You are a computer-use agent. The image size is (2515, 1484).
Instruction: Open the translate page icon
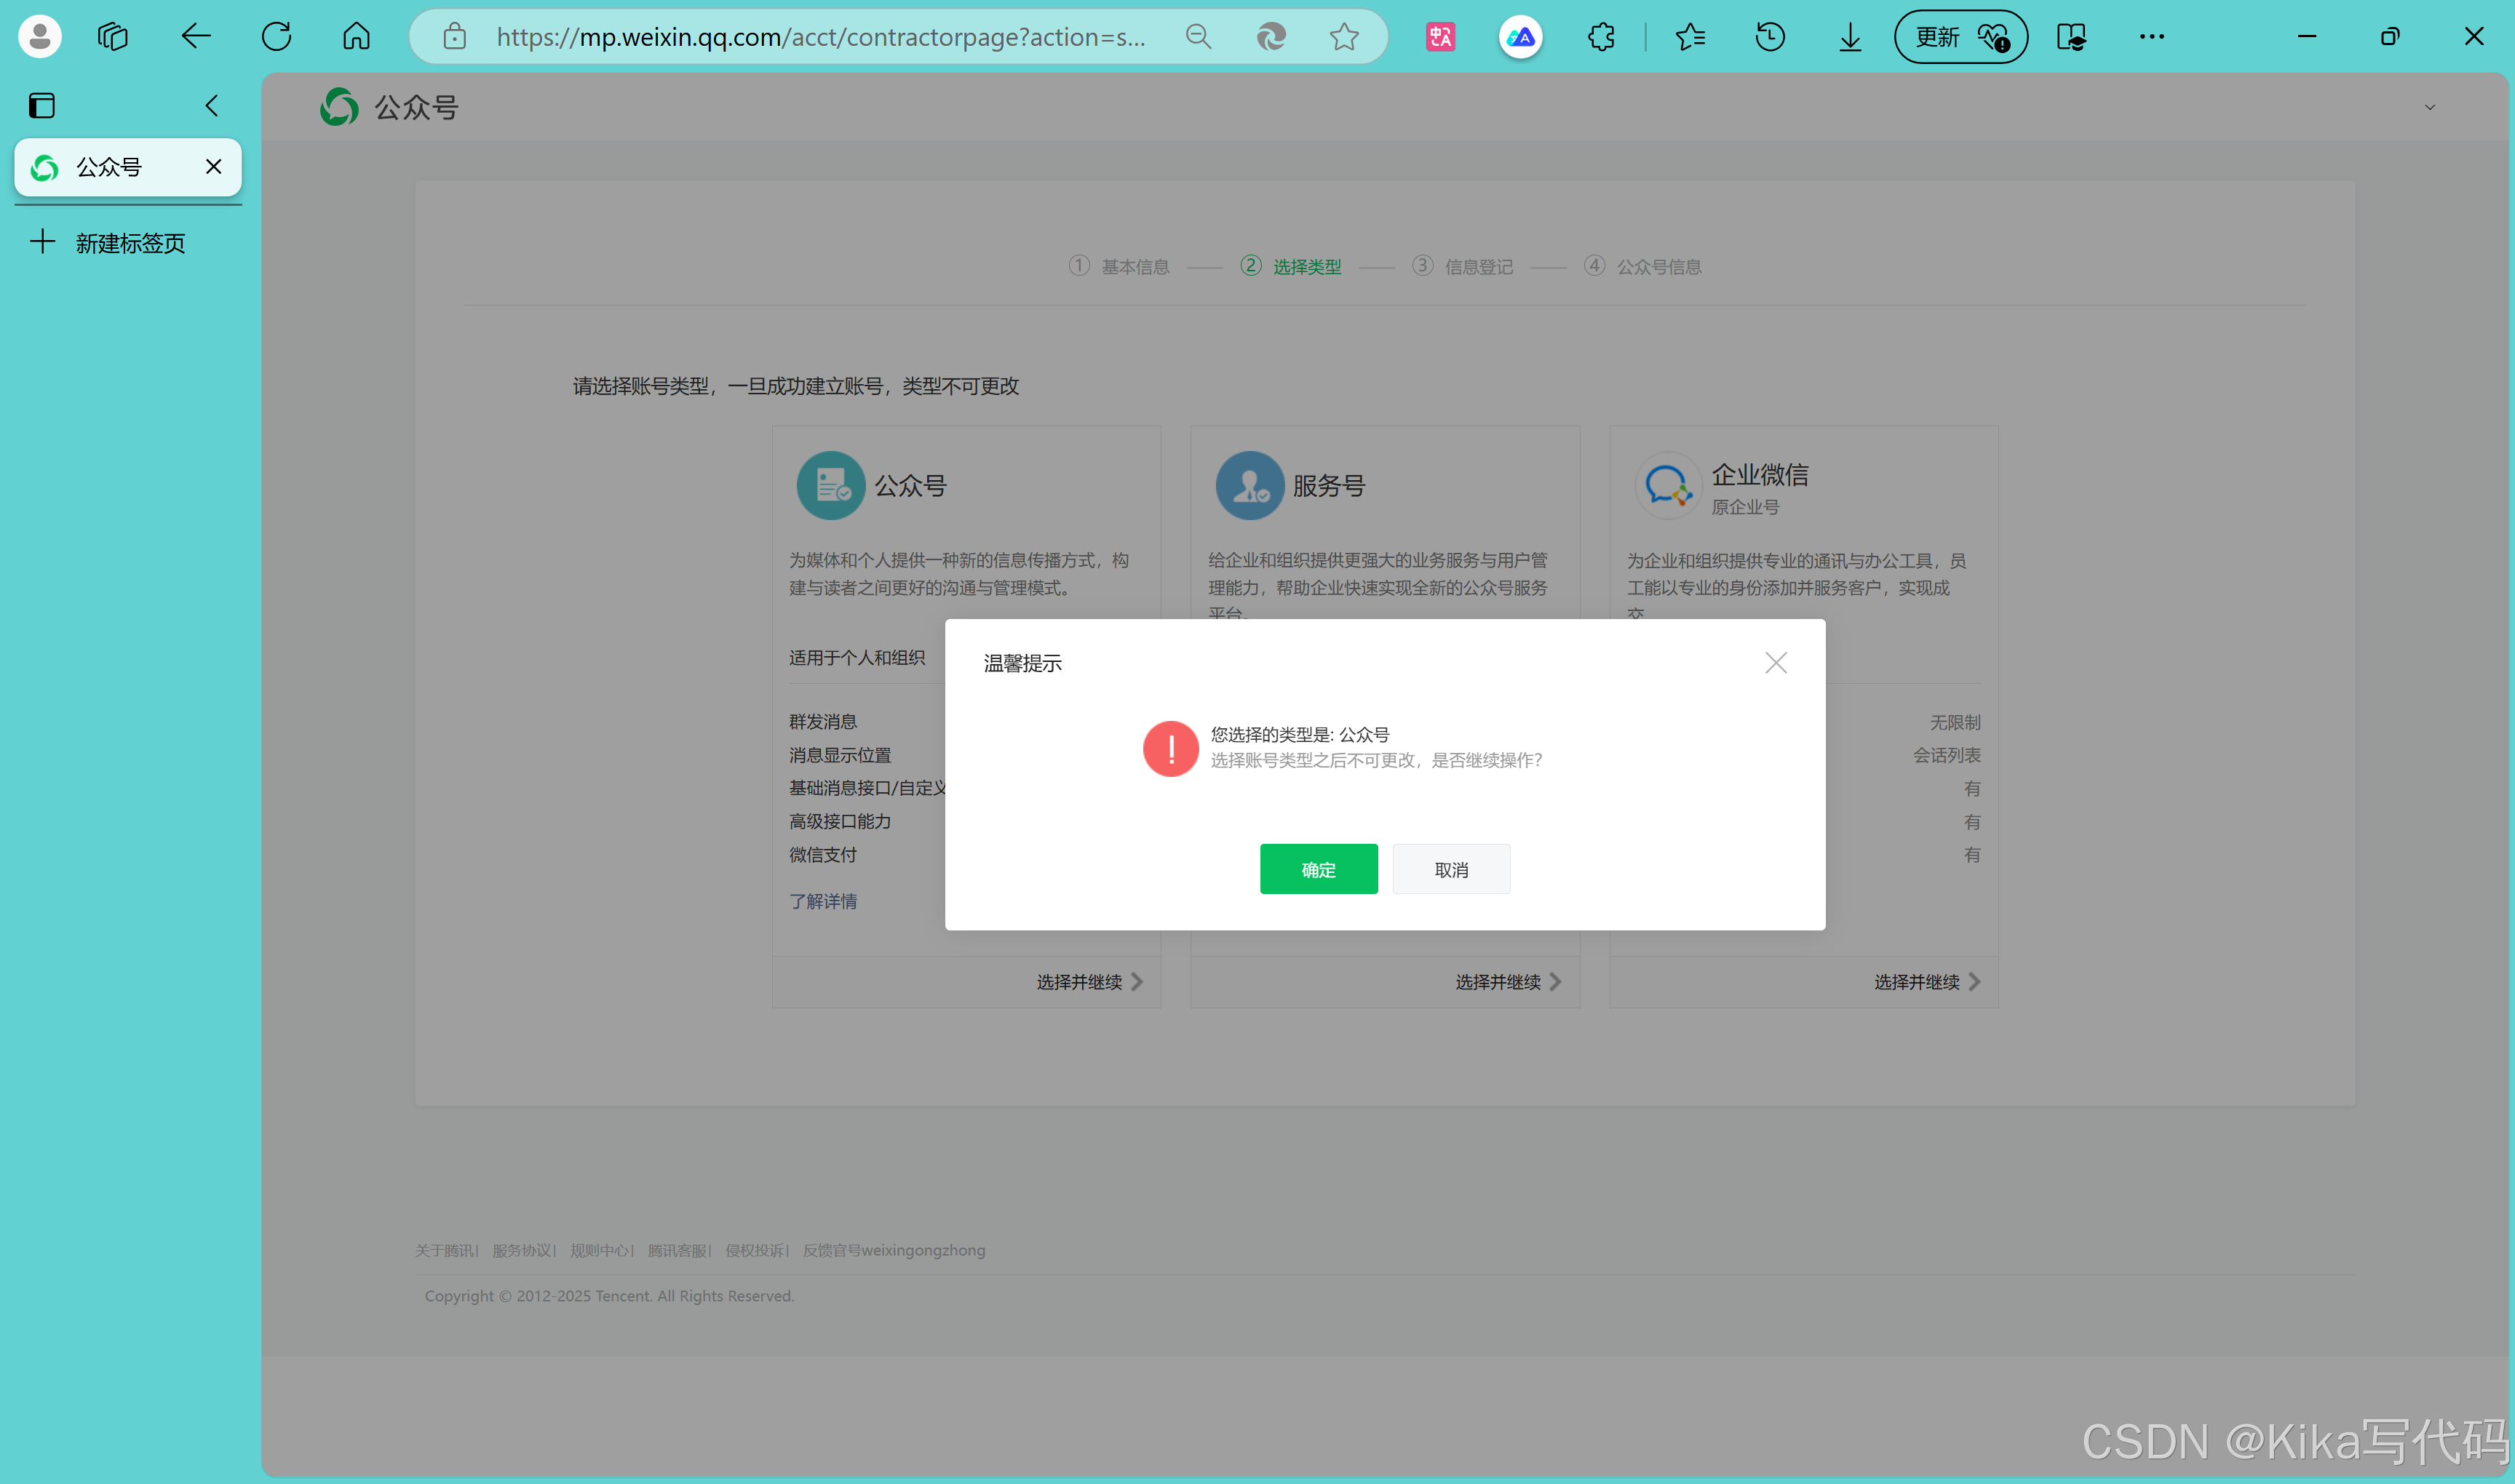[1441, 37]
